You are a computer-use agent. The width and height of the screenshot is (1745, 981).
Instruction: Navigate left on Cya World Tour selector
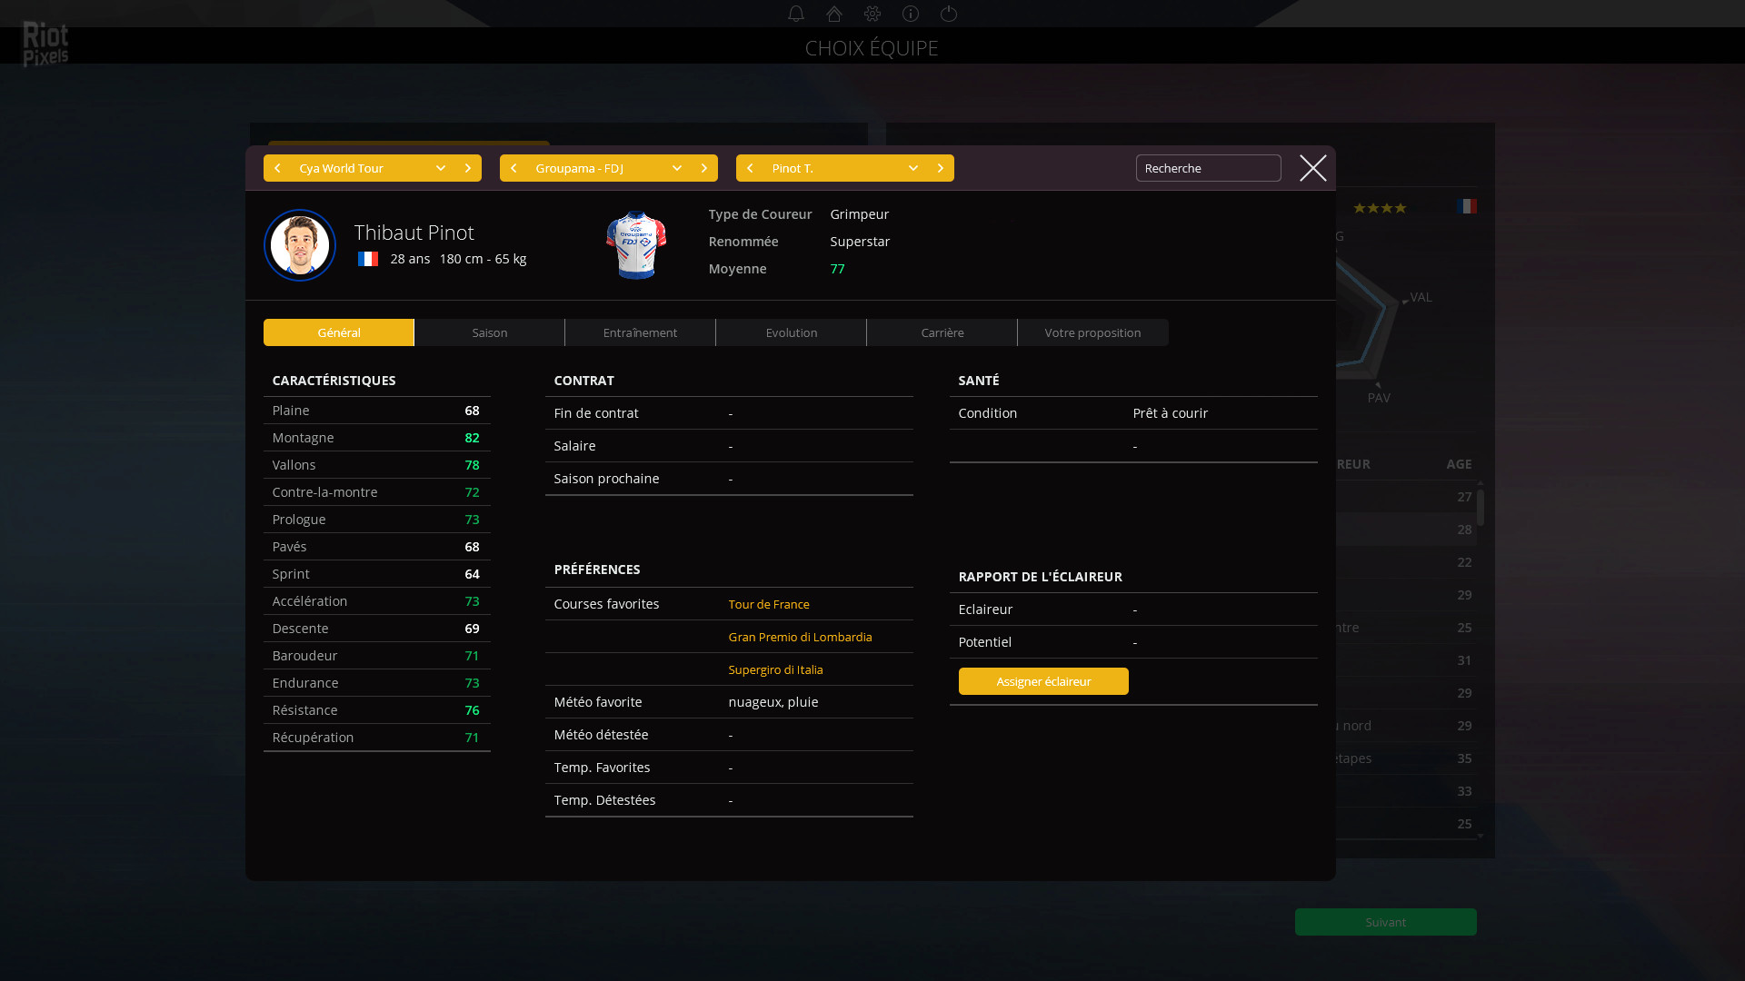tap(277, 168)
